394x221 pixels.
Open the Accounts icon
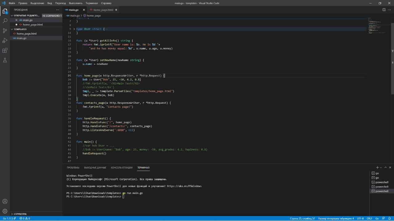pos(5,202)
